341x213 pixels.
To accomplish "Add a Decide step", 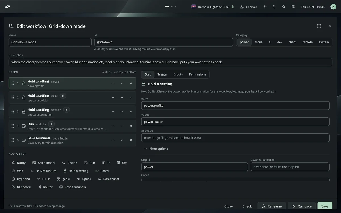I will (x=70, y=163).
